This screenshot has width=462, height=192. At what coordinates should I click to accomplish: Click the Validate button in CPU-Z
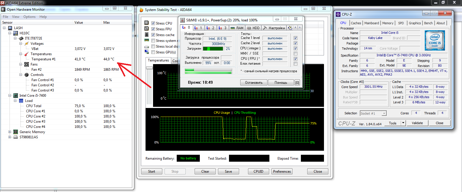click(x=417, y=123)
